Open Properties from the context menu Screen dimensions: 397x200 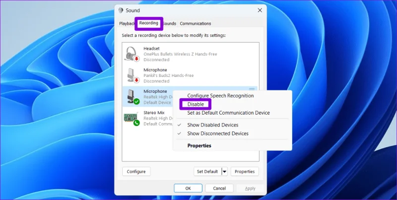[199, 145]
